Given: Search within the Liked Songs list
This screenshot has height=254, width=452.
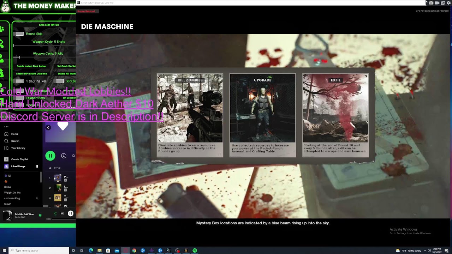Looking at the screenshot, I should pos(73,156).
